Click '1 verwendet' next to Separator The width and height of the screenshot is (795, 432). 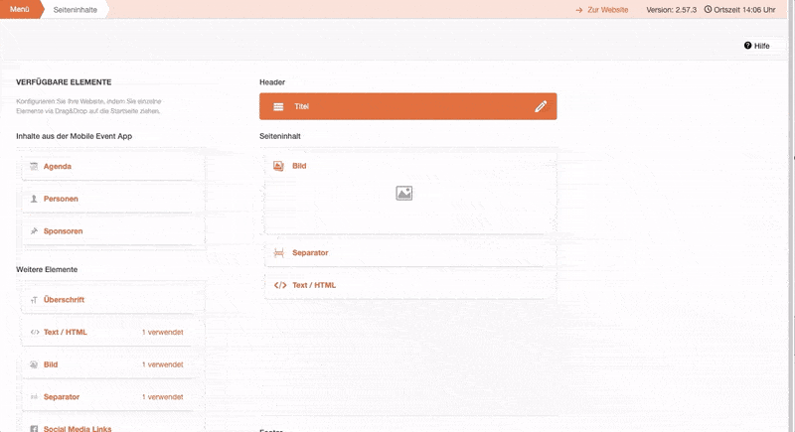tap(163, 397)
